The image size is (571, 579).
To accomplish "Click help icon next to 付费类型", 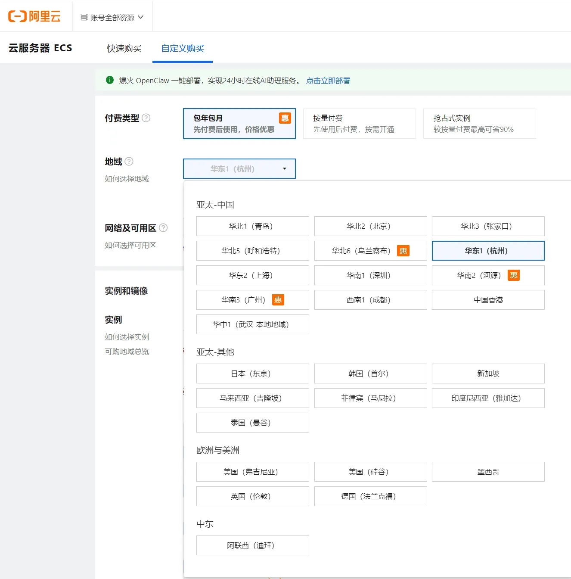I will [x=146, y=118].
